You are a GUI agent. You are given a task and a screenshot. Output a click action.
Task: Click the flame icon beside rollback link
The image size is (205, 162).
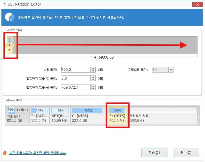(x=5, y=153)
